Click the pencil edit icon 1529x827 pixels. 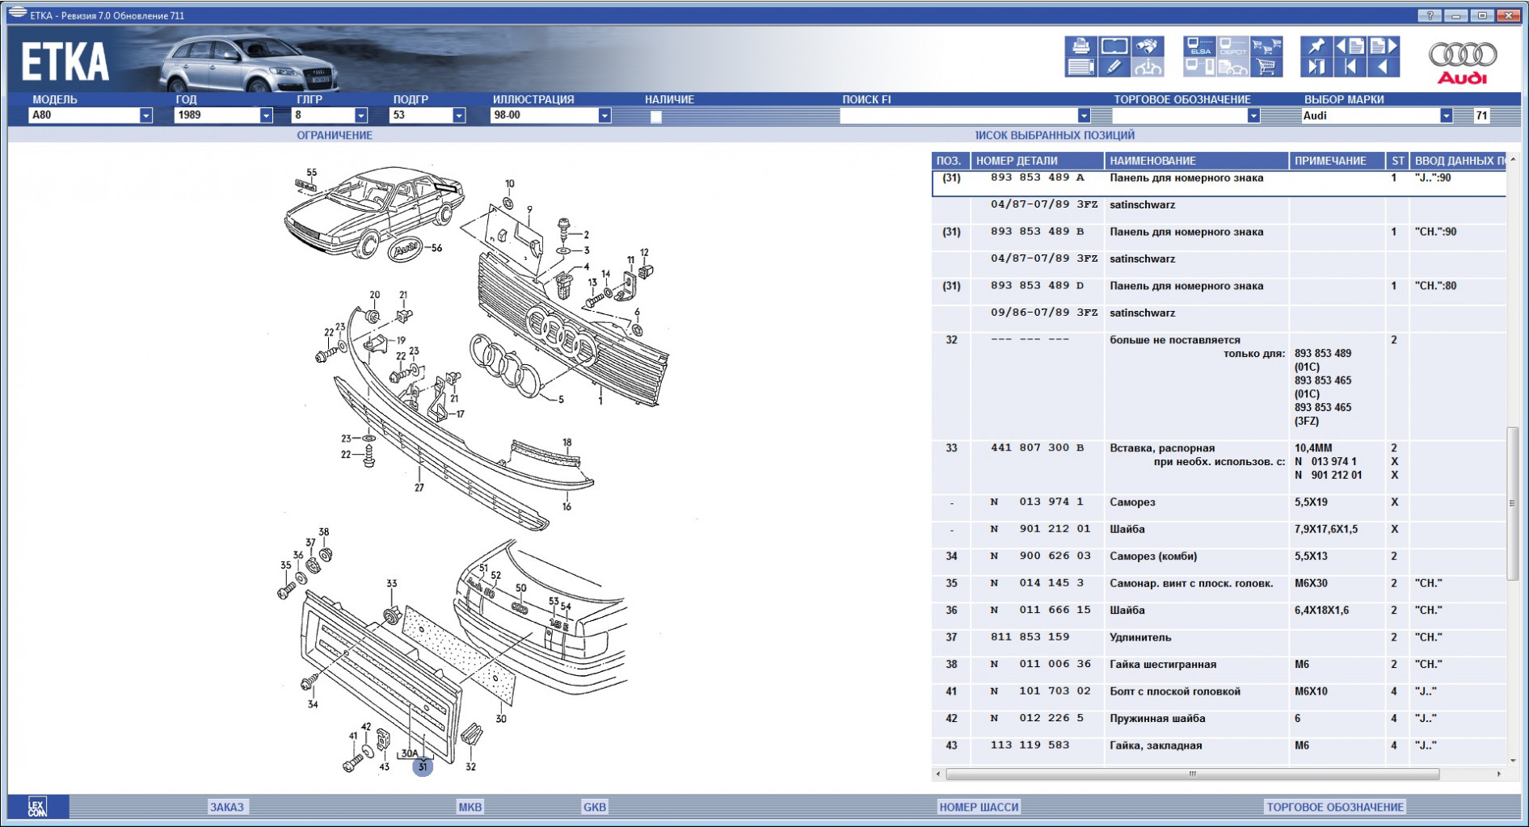(x=1114, y=67)
